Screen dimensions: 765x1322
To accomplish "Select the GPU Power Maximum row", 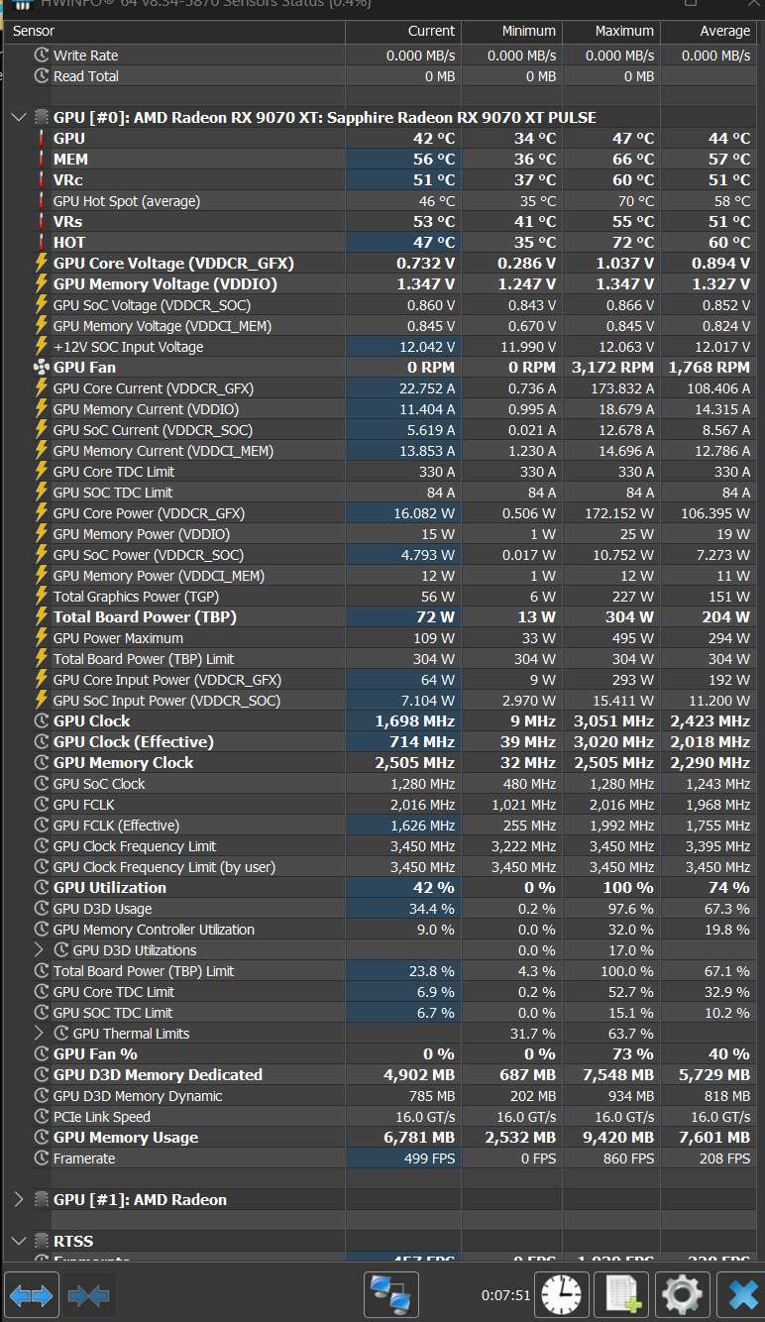I will (x=382, y=638).
